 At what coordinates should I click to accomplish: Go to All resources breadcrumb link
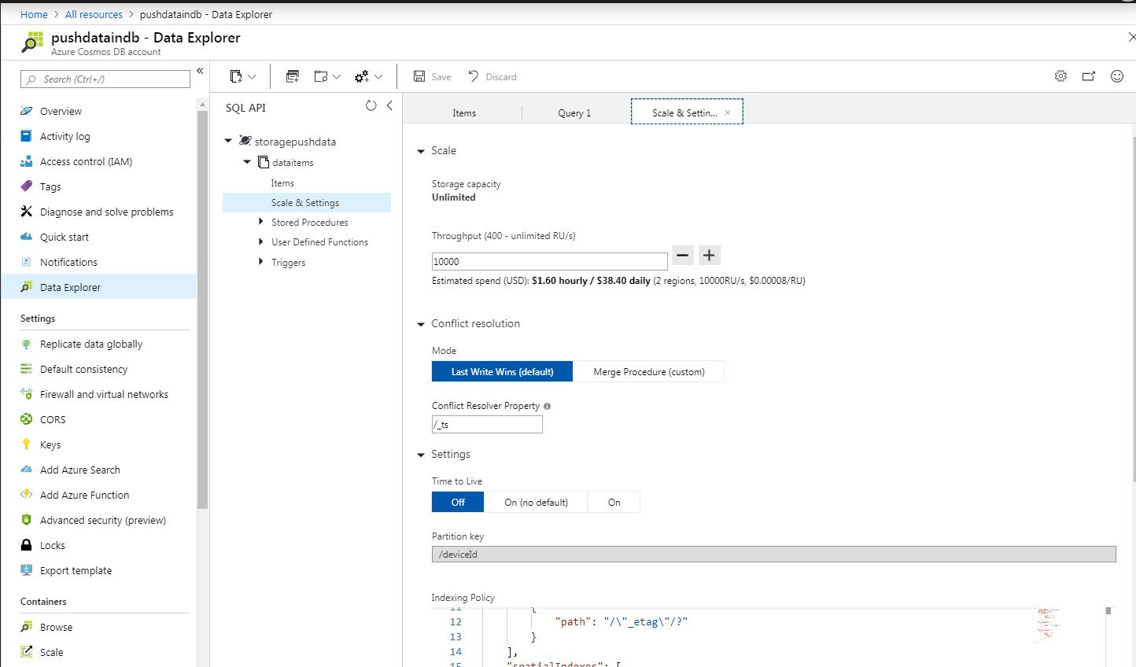94,14
